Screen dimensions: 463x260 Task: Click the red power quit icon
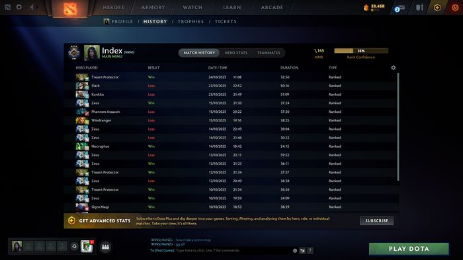coord(455,7)
